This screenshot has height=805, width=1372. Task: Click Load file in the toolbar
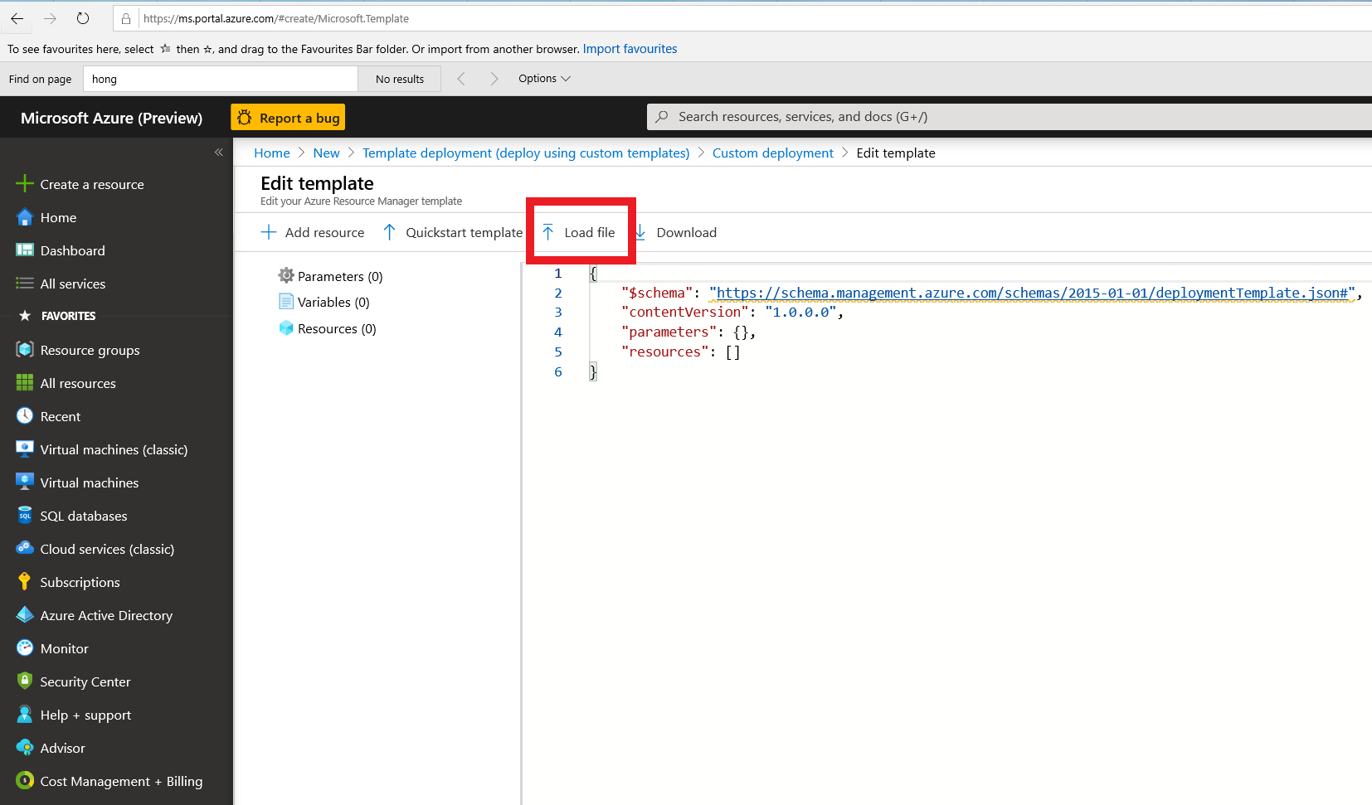[x=580, y=233]
